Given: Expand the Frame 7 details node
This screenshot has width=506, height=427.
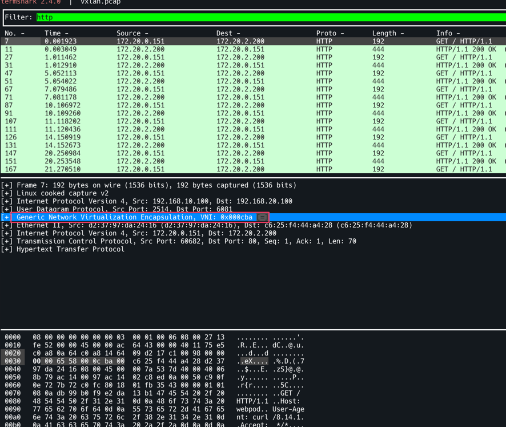Looking at the screenshot, I should [7, 185].
